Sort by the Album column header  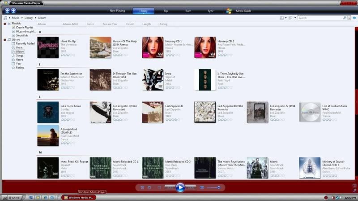pyautogui.click(x=42, y=24)
